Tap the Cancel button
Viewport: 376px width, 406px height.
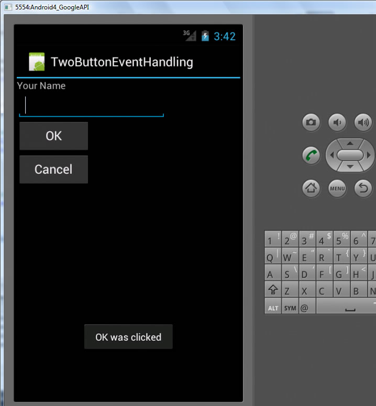[53, 170]
